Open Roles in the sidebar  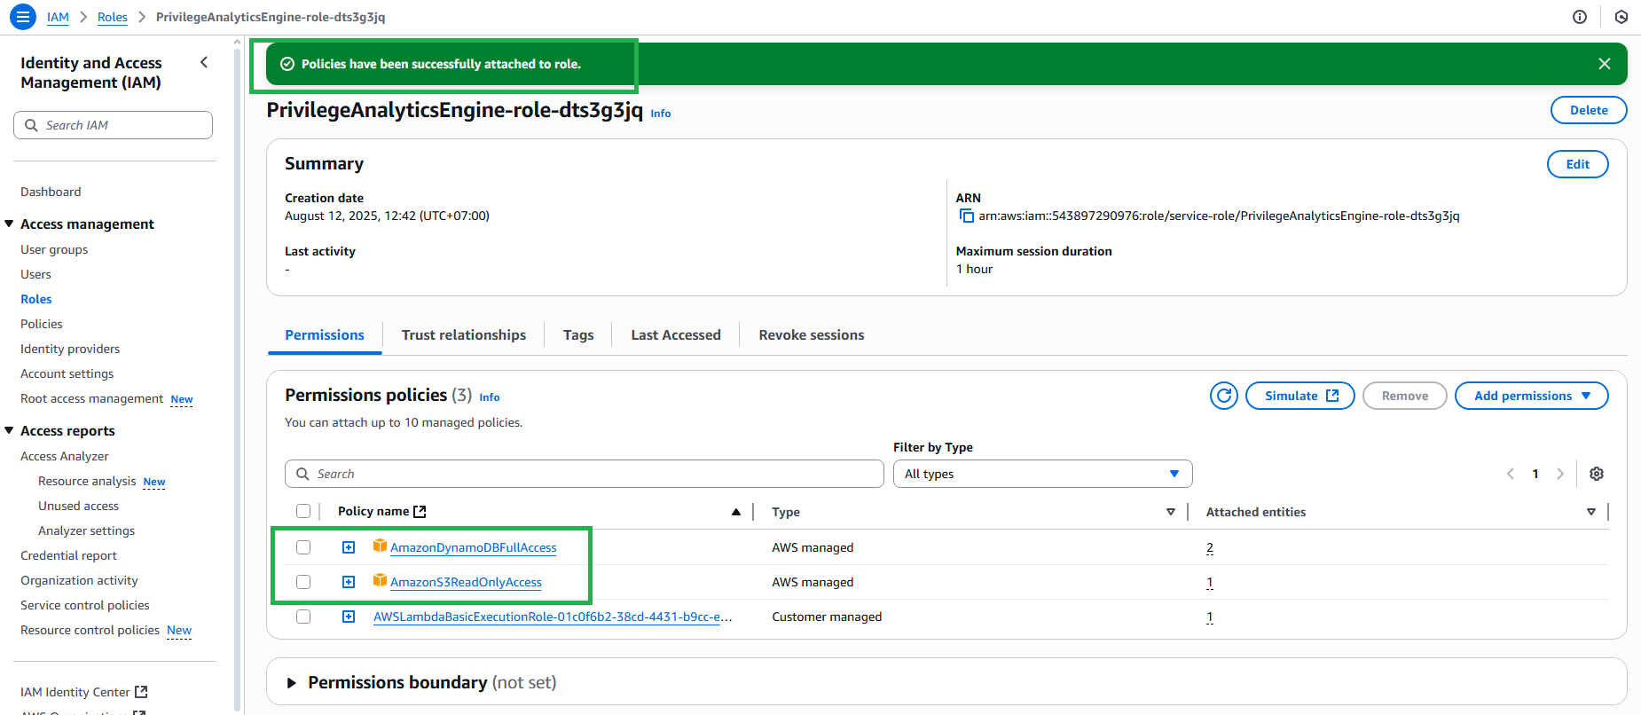36,299
